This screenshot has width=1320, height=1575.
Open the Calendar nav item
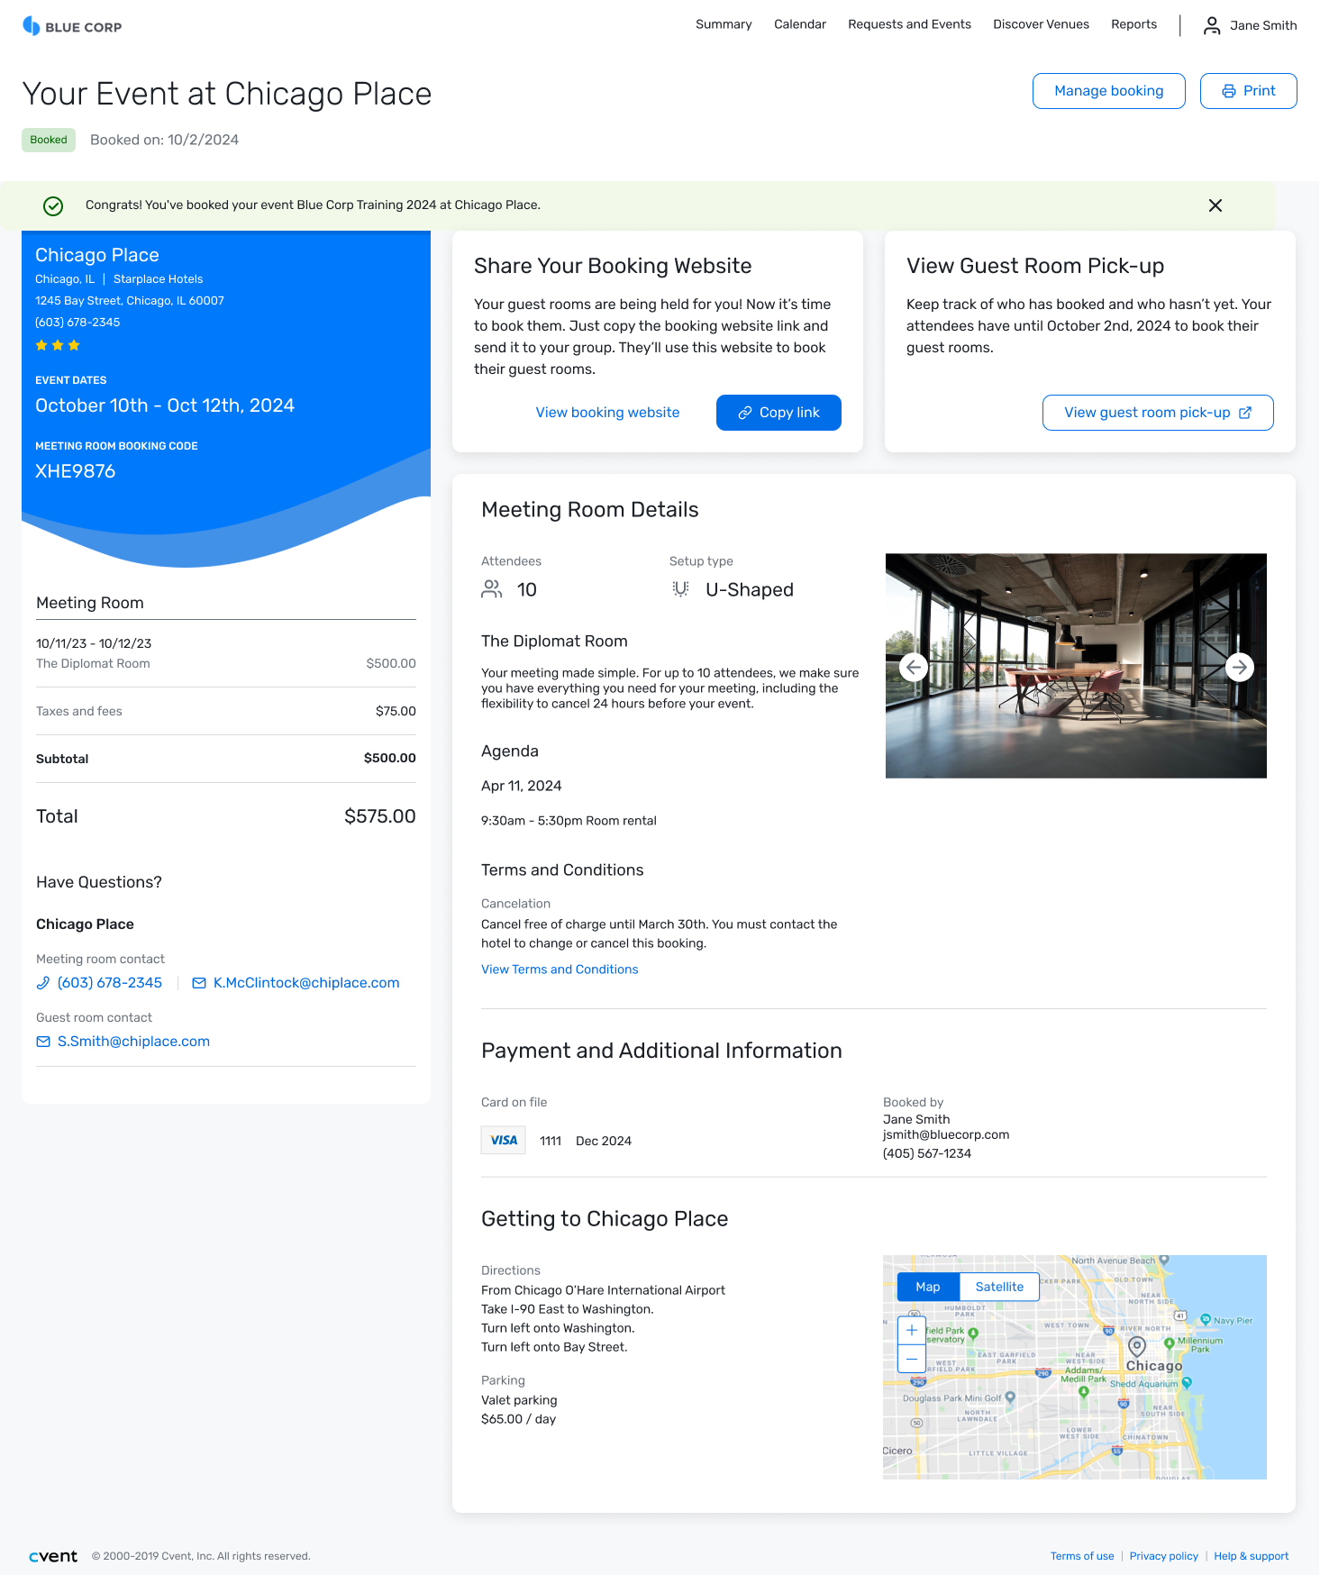click(x=800, y=24)
